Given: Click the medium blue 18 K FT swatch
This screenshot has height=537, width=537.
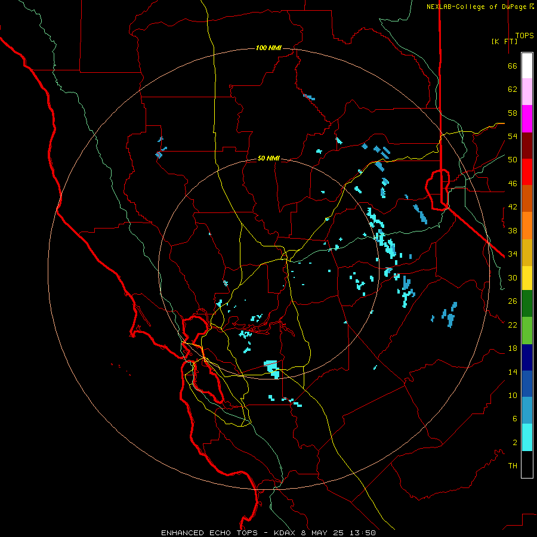Looking at the screenshot, I should coord(527,384).
